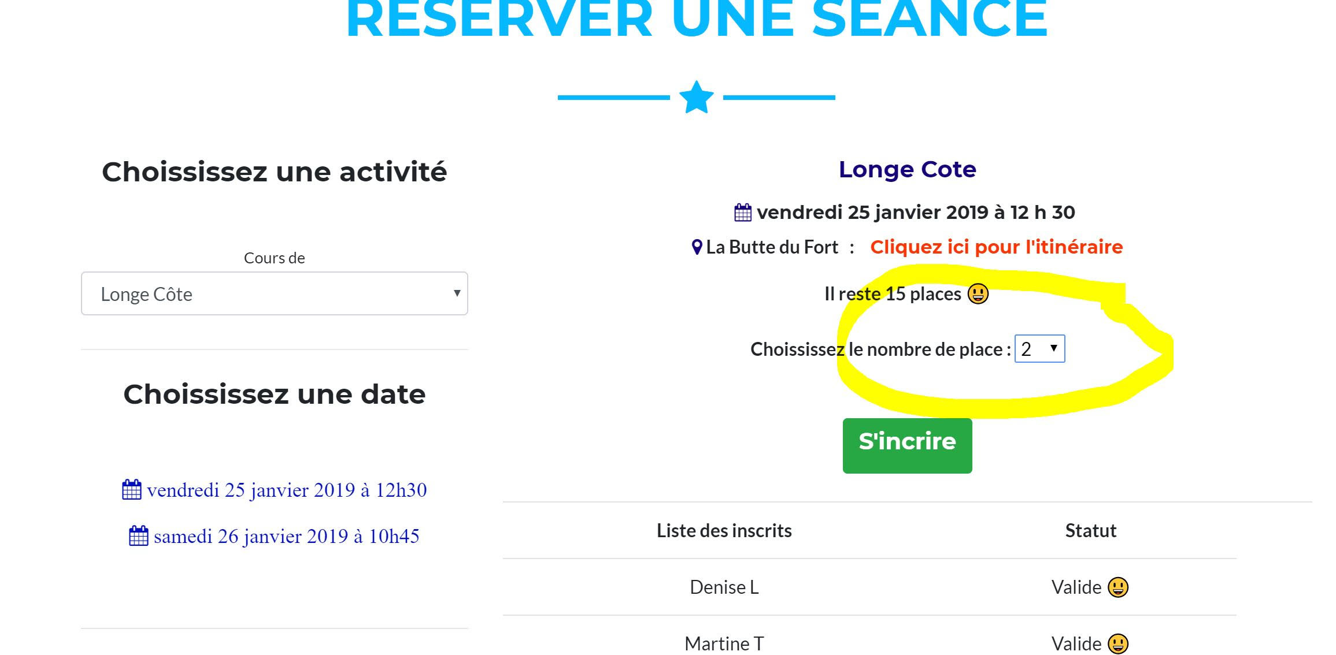The image size is (1336, 655).
Task: Open the 'Cours de' Longe Côte dropdown
Action: click(x=275, y=293)
